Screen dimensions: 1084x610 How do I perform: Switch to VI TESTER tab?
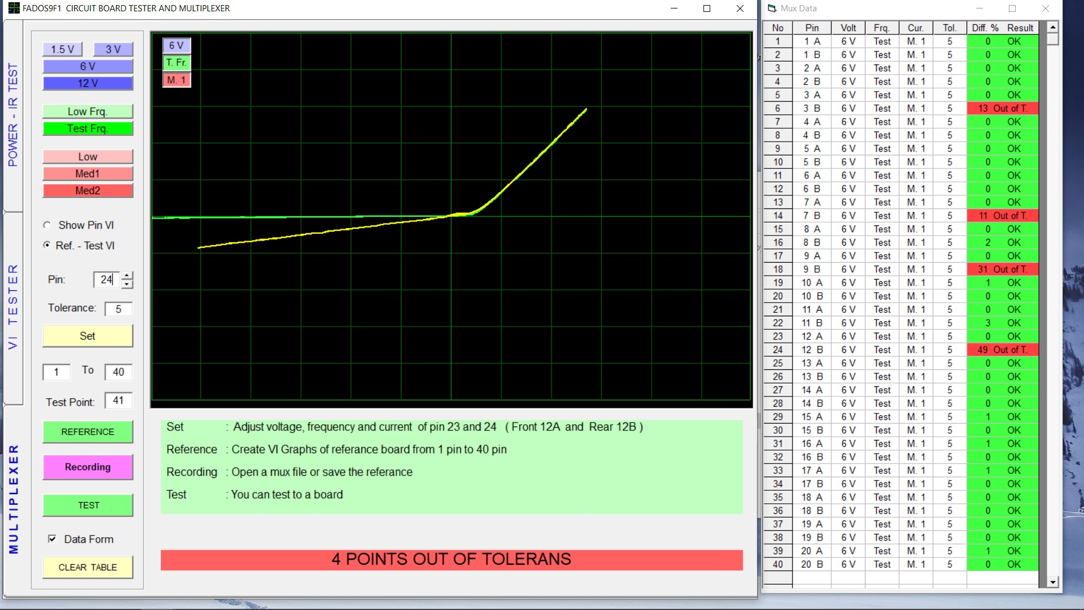click(13, 307)
